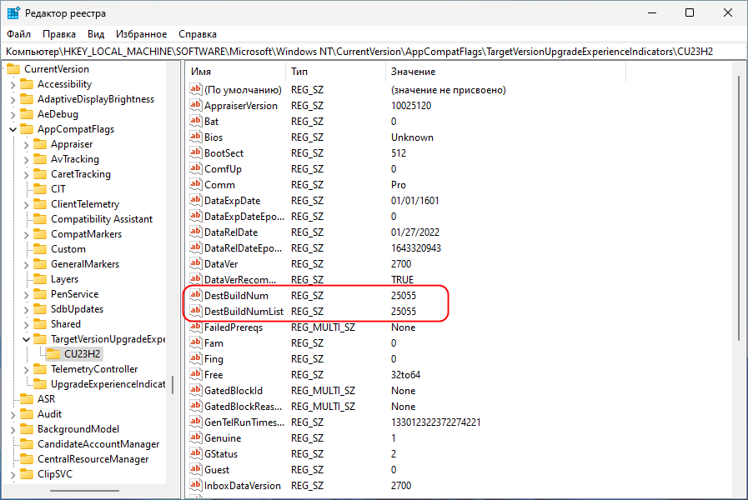Click the DataExpDate string icon

pyautogui.click(x=196, y=200)
